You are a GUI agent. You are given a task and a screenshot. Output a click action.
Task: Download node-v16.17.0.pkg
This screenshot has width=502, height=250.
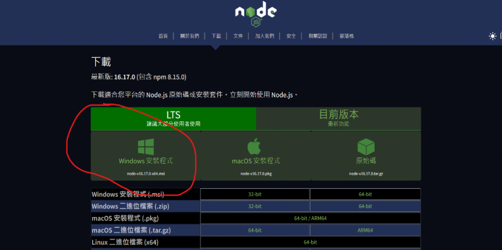click(256, 174)
